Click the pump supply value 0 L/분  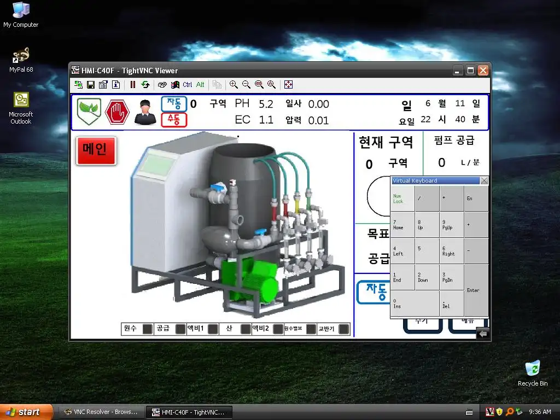click(458, 162)
